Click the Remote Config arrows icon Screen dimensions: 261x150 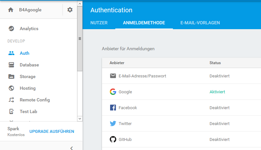coord(11,100)
